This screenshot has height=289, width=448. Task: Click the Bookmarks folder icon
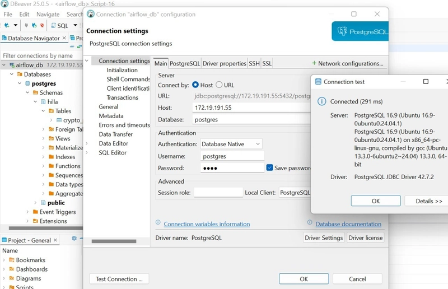pos(12,260)
